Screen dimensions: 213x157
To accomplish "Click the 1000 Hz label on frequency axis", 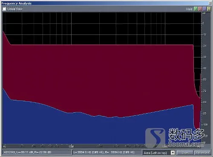I will 71,146.
